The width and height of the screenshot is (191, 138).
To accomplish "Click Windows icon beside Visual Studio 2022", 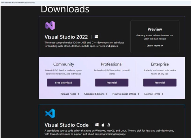I will (x=96, y=37).
